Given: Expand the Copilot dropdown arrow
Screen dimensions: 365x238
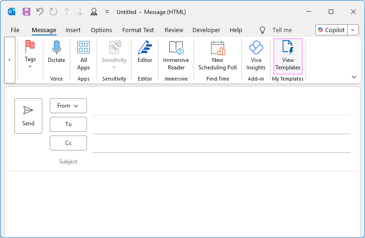Looking at the screenshot, I should point(353,30).
